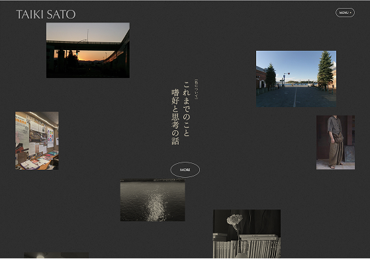Open the sunset highway overpass photo

point(88,50)
